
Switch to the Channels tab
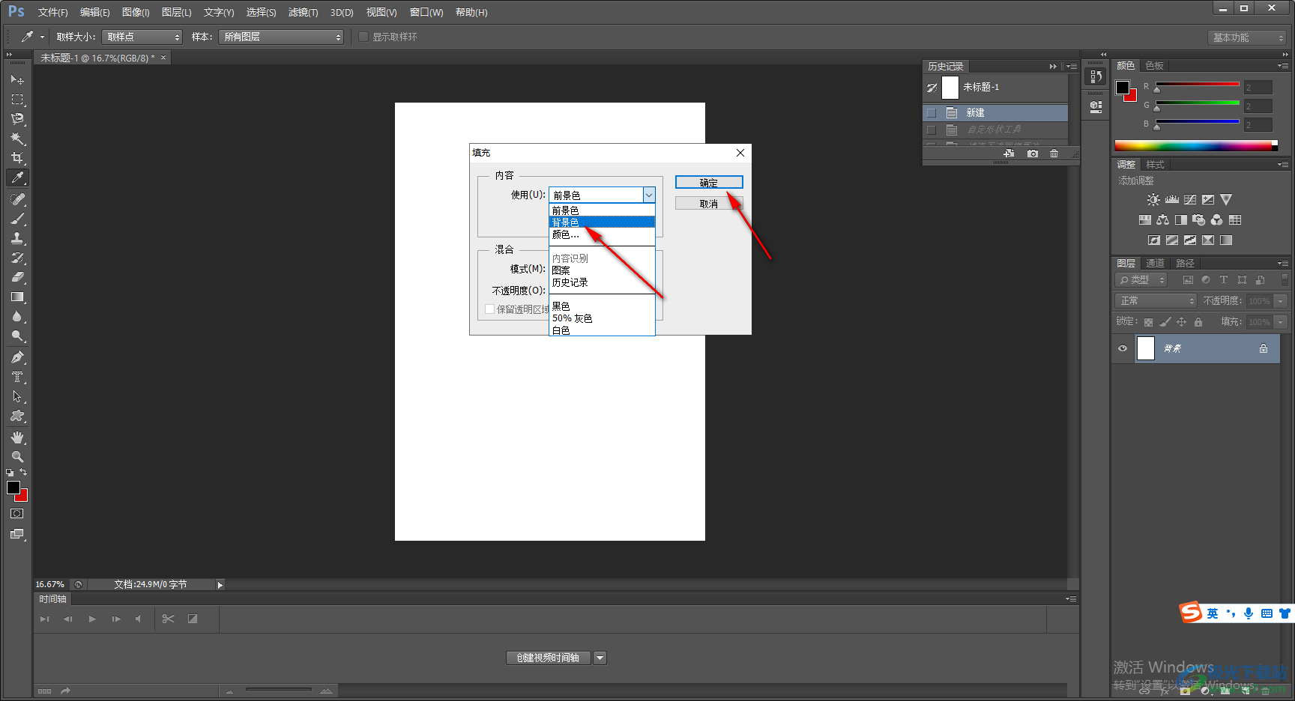click(1155, 264)
